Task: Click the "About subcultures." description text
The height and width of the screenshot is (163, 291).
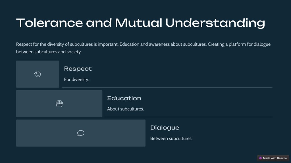Action: point(125,109)
